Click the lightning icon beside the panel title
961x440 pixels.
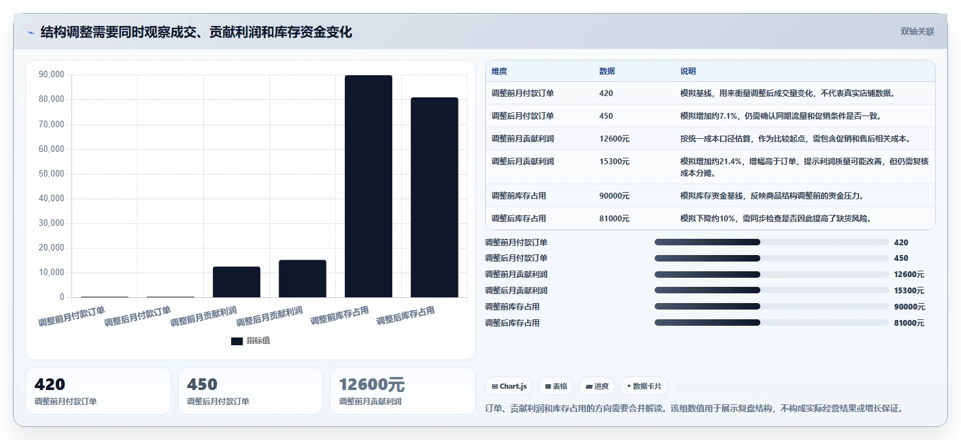(x=31, y=32)
